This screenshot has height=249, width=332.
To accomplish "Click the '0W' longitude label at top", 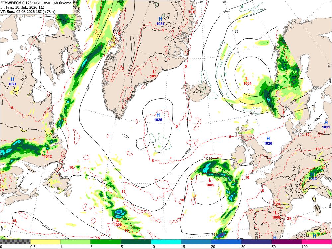I will [x=224, y=2].
